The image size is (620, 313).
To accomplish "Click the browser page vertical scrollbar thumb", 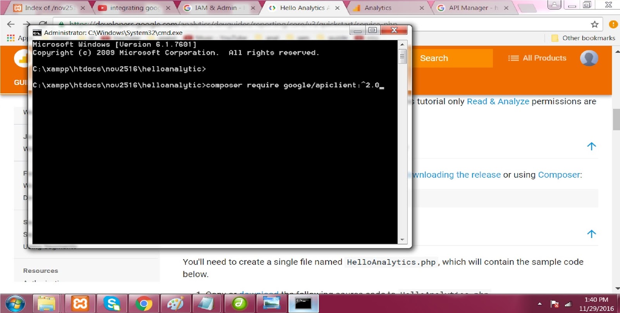I will pyautogui.click(x=616, y=120).
